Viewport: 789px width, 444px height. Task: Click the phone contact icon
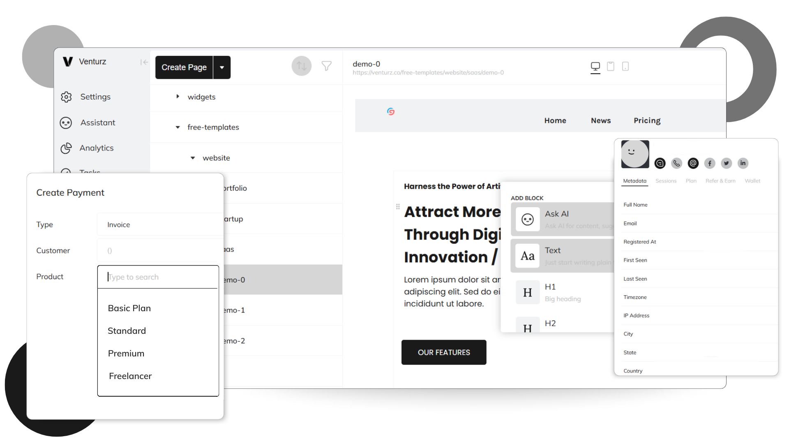coord(676,163)
